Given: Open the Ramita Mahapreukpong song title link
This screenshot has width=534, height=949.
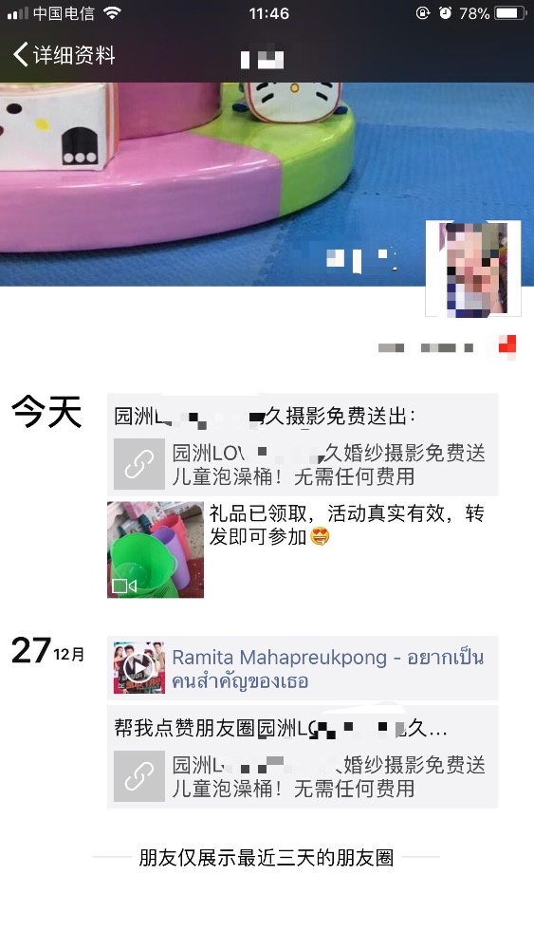Looking at the screenshot, I should coord(328,668).
